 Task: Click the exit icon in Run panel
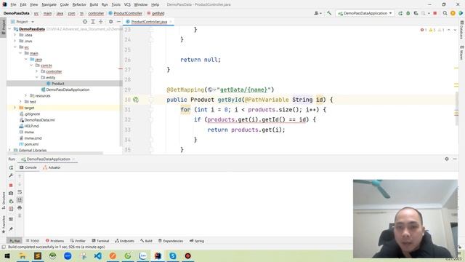tap(11, 209)
